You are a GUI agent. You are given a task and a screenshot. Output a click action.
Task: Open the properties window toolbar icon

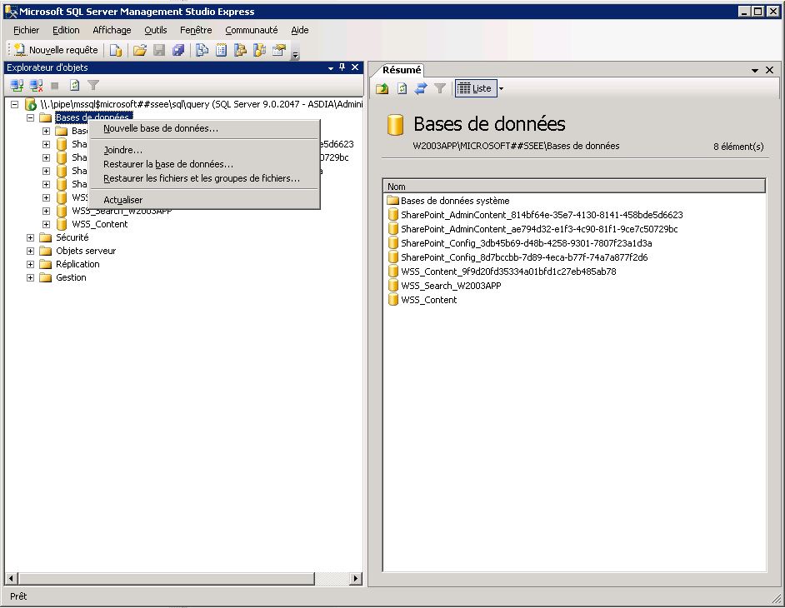[x=279, y=50]
